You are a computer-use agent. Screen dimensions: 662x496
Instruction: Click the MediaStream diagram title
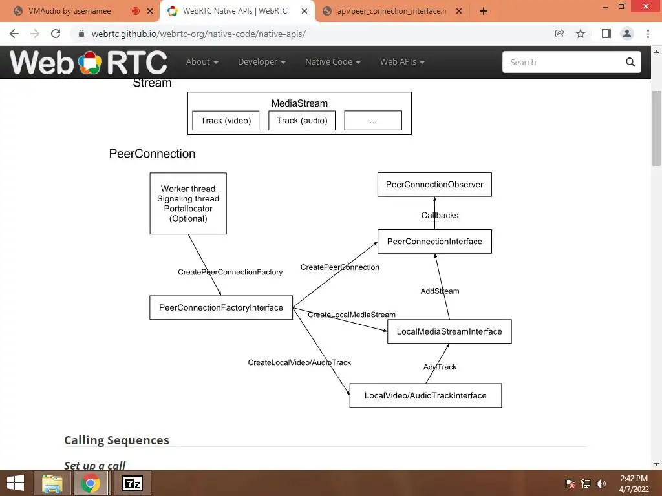(x=299, y=103)
